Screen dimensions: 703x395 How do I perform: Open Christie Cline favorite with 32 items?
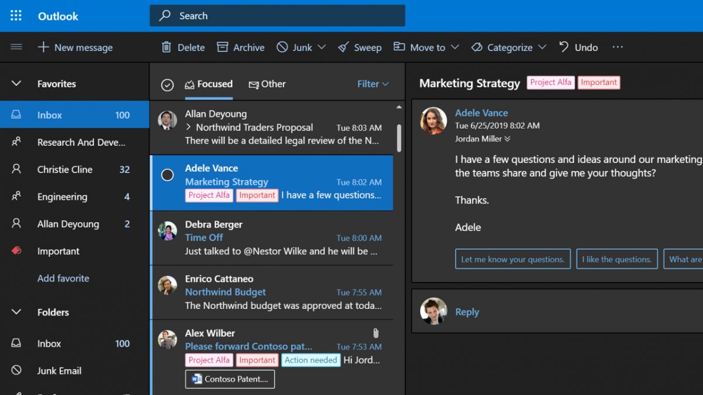click(x=74, y=169)
